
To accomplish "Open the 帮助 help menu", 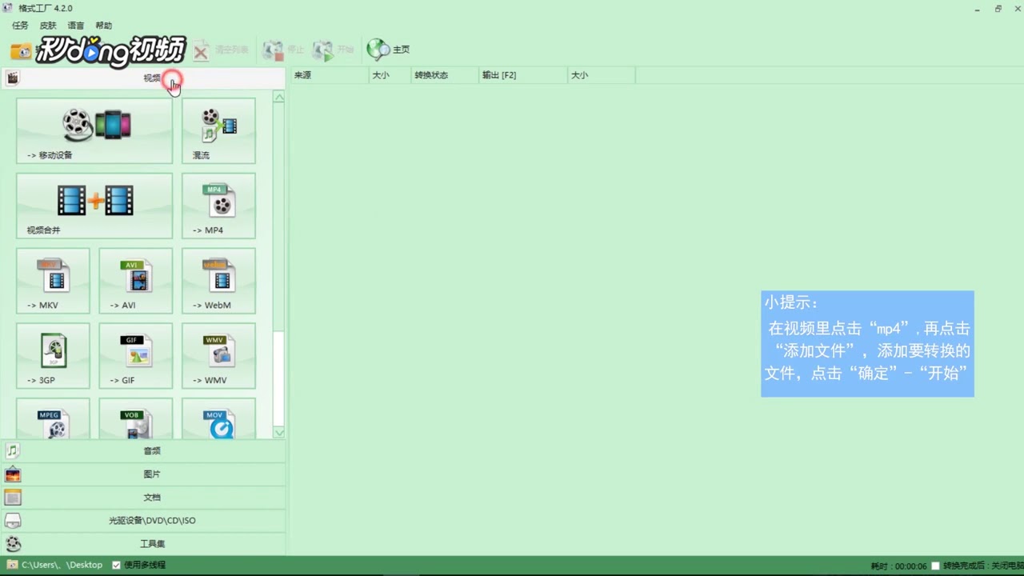I will tap(104, 26).
